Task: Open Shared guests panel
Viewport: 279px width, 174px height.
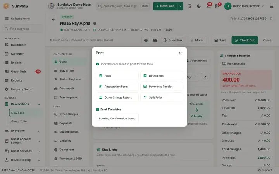Action: coord(69,132)
